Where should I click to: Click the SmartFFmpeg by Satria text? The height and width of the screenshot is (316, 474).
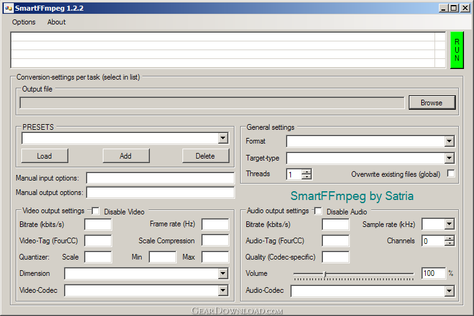[x=352, y=196]
